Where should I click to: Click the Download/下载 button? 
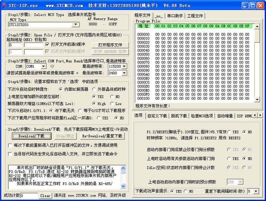[x=32, y=136]
